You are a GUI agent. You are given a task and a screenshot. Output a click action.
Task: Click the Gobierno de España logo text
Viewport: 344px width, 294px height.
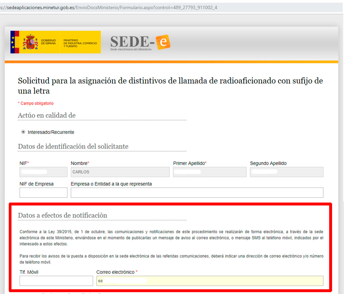[48, 42]
